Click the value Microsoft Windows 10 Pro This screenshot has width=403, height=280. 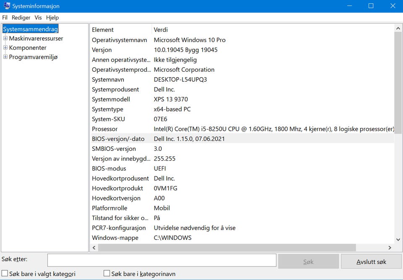190,40
